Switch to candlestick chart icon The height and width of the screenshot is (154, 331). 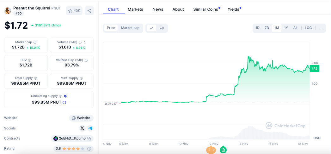click(162, 28)
